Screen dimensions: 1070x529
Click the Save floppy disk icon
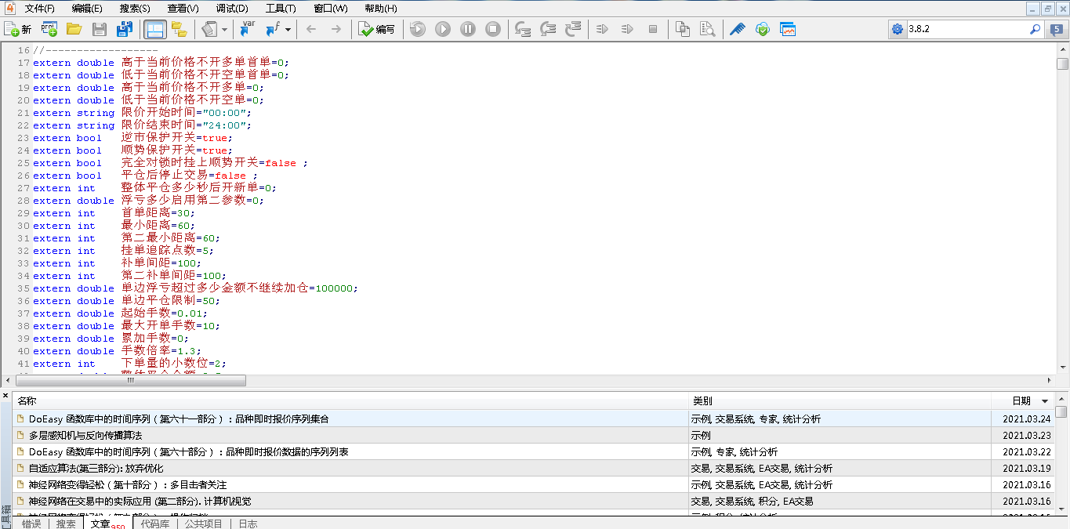tap(100, 29)
